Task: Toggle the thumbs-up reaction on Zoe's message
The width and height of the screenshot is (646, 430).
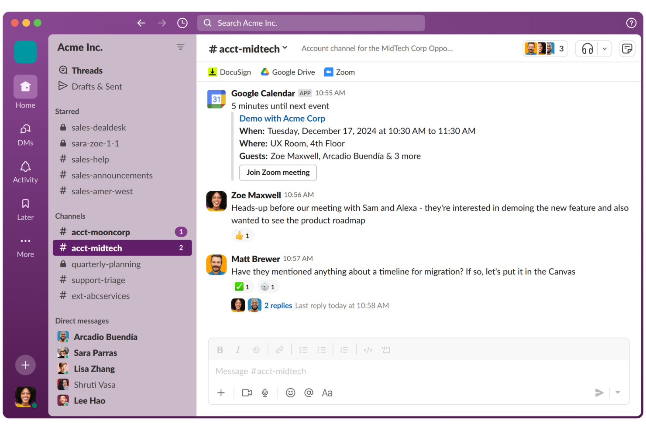Action: 243,235
